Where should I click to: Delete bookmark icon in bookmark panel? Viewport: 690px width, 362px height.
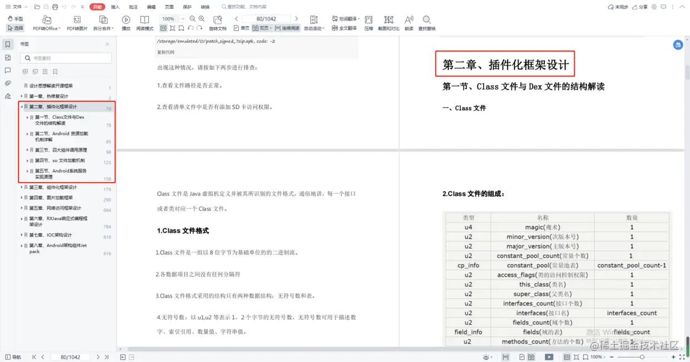point(55,72)
